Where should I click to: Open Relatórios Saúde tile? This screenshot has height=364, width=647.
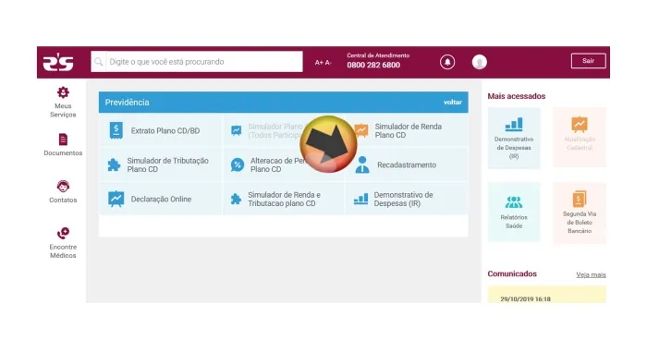(x=514, y=212)
